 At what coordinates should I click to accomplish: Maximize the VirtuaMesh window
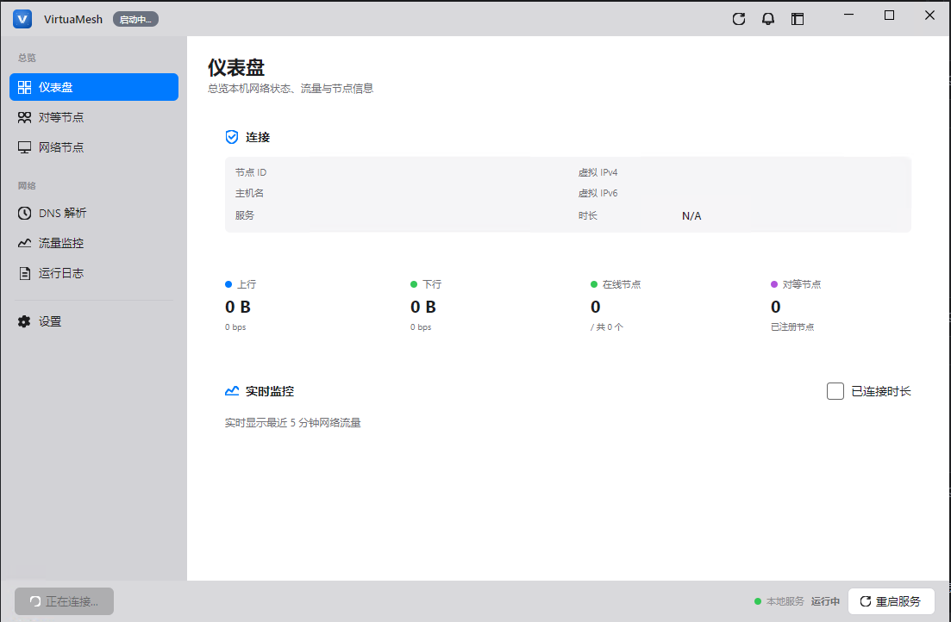(889, 16)
